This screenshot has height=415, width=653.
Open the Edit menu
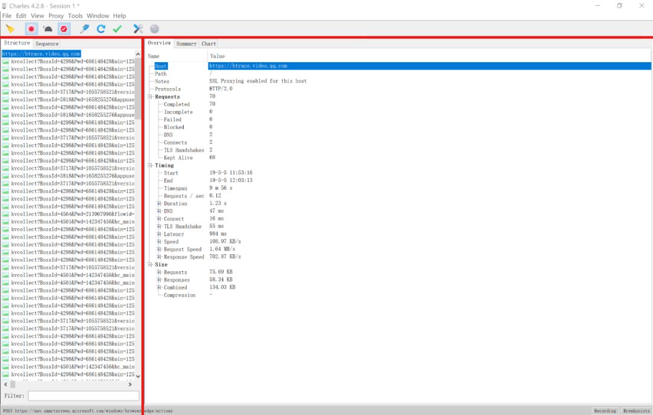pyautogui.click(x=21, y=16)
